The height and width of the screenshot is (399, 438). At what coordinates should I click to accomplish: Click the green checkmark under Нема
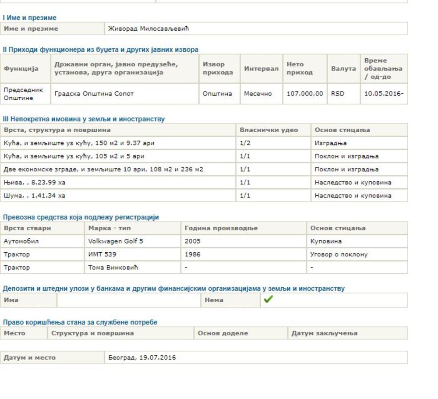268,300
